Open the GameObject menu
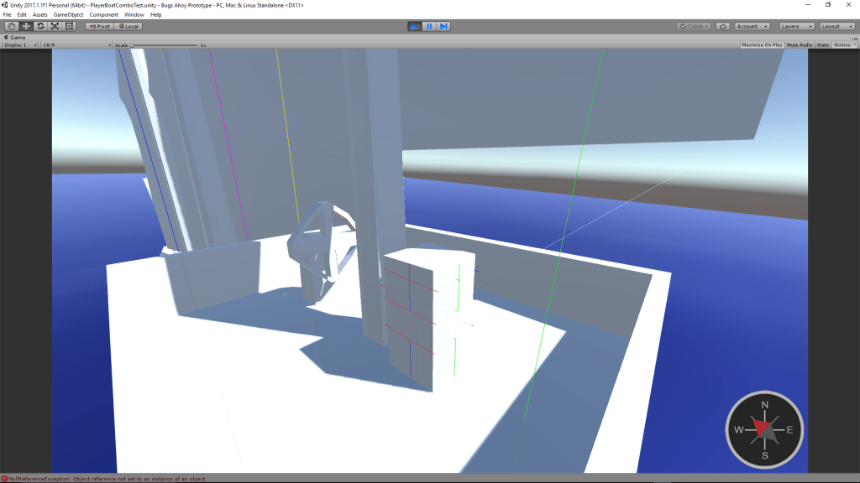Viewport: 860px width, 483px height. point(68,14)
